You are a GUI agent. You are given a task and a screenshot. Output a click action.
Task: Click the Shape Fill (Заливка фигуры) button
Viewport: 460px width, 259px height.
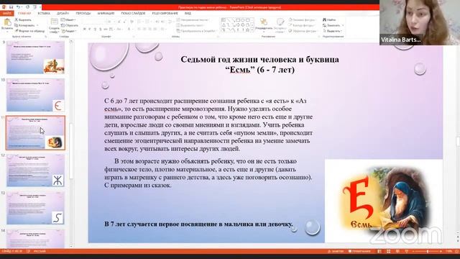[302, 20]
